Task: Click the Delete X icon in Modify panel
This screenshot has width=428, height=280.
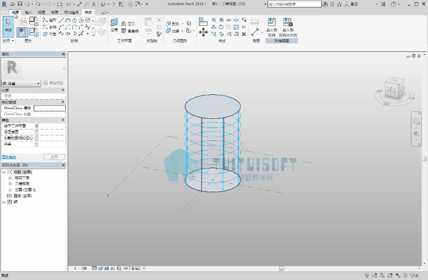Action: pyautogui.click(x=244, y=34)
